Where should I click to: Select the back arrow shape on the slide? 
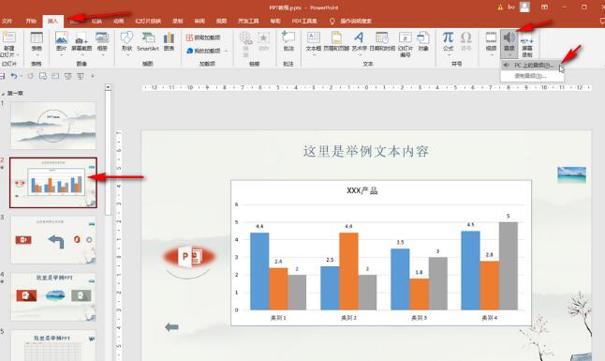coord(171,327)
